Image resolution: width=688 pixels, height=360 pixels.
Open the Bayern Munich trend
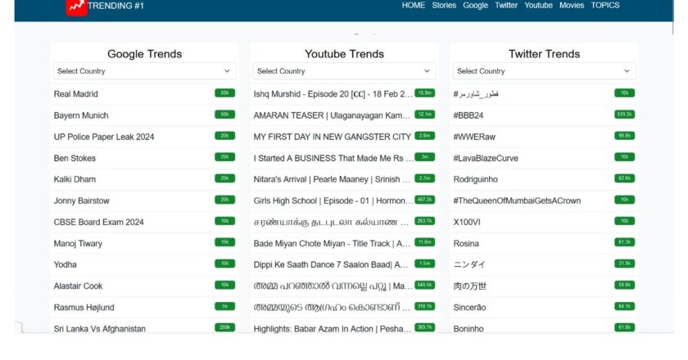81,115
